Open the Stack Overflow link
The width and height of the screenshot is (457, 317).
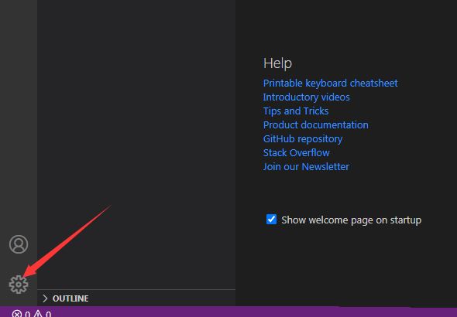coord(297,153)
